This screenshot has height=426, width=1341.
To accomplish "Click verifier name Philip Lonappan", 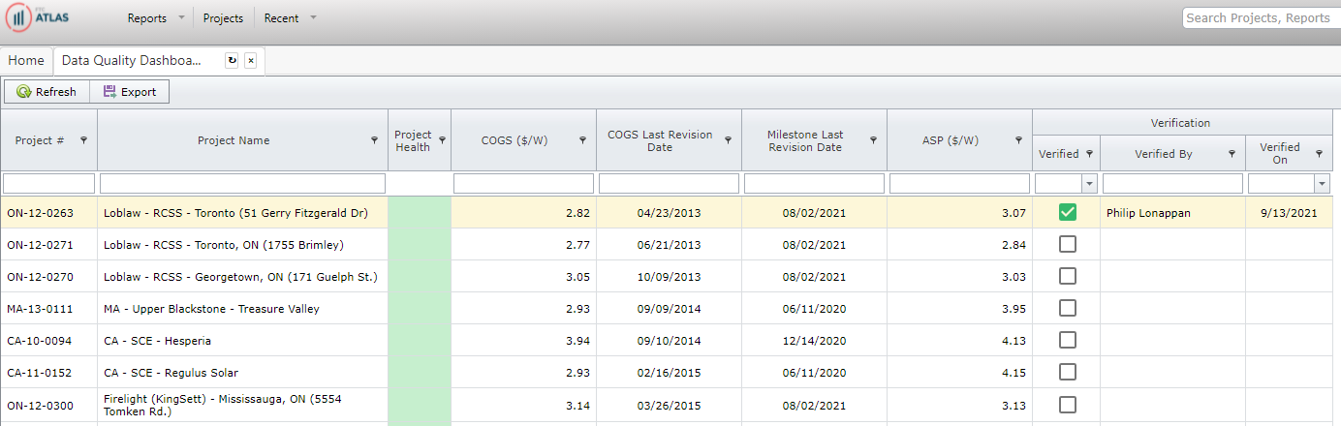I will point(1150,213).
